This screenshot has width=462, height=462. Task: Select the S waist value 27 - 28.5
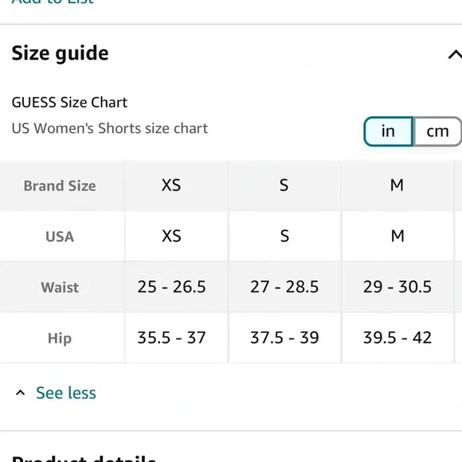tap(284, 287)
